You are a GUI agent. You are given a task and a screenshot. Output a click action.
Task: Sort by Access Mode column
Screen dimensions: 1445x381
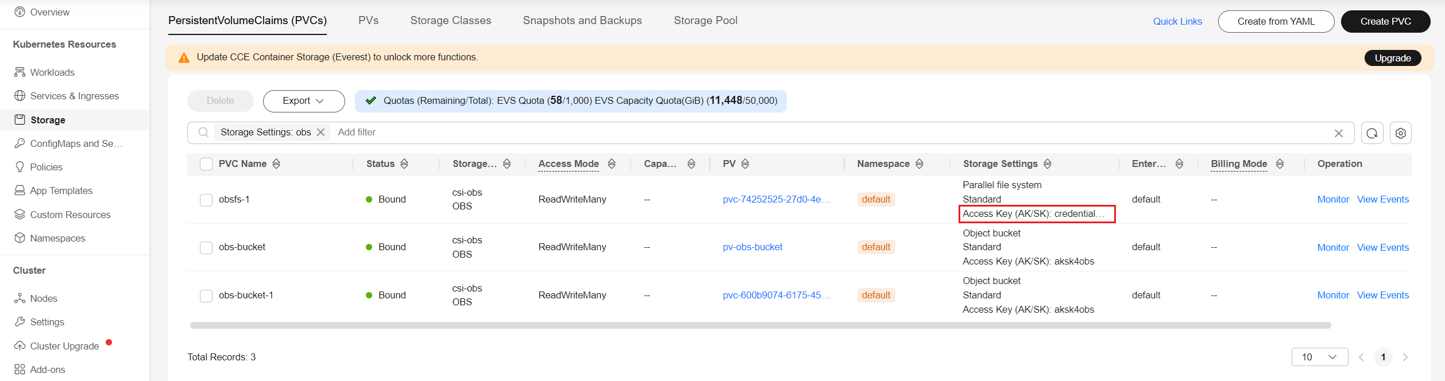(612, 164)
